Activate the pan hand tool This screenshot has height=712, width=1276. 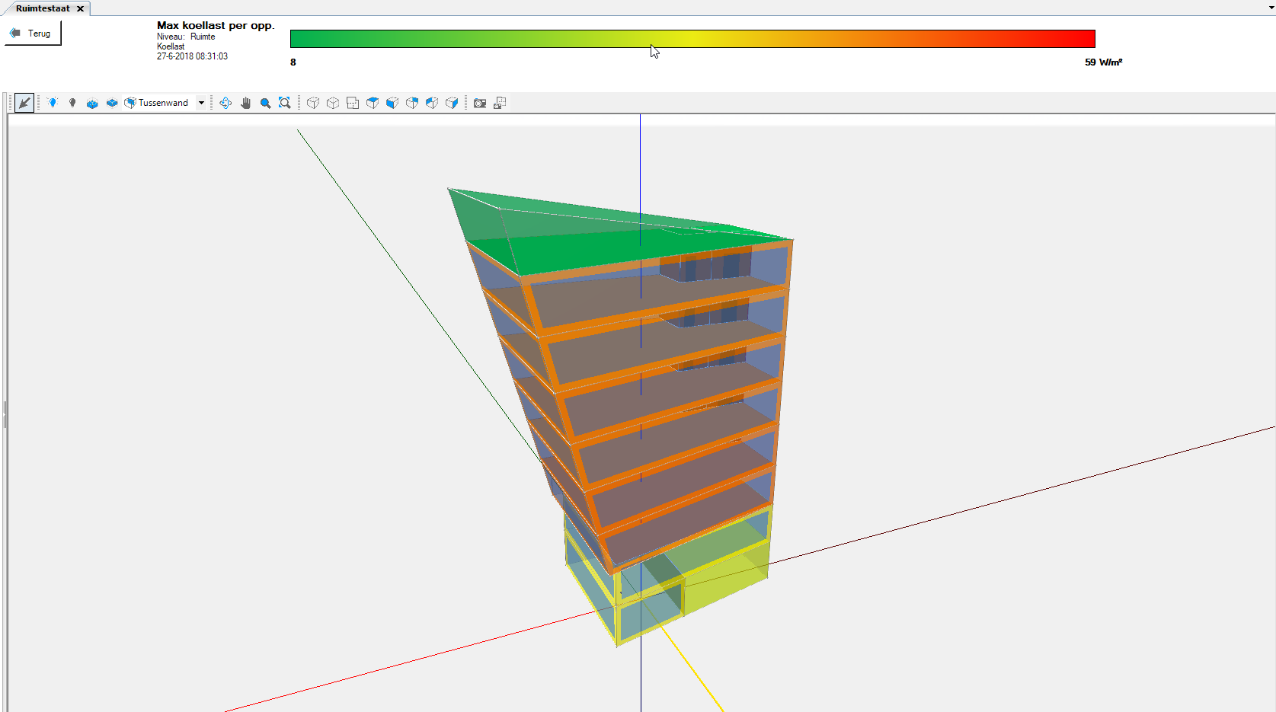[245, 103]
